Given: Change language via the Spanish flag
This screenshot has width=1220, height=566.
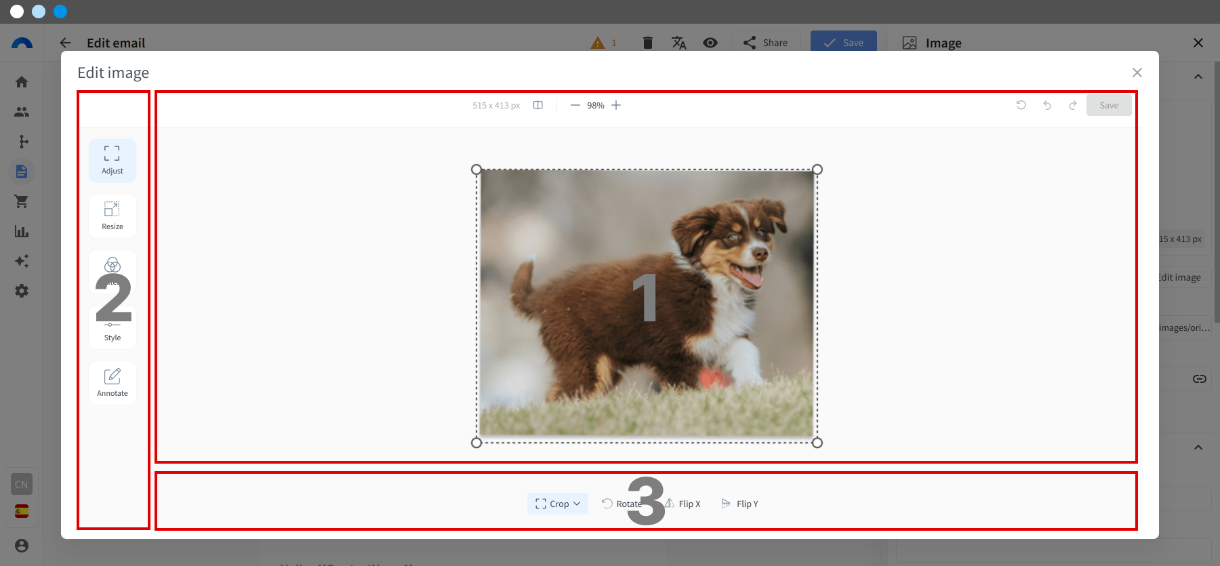Looking at the screenshot, I should [22, 511].
